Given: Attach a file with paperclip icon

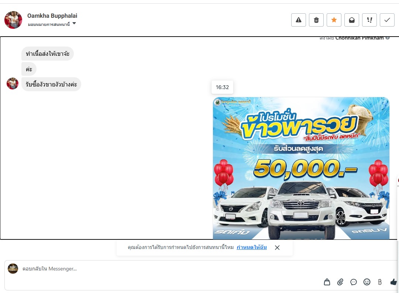Looking at the screenshot, I should point(340,282).
